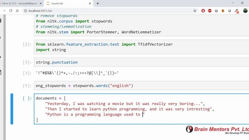Close the Inbox Gmail tab
Image resolution: width=249 pixels, height=140 pixels.
[x=40, y=3]
